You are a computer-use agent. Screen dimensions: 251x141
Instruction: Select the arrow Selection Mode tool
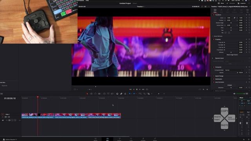click(x=87, y=94)
